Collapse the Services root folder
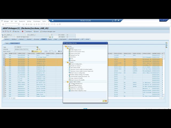 click(64, 46)
